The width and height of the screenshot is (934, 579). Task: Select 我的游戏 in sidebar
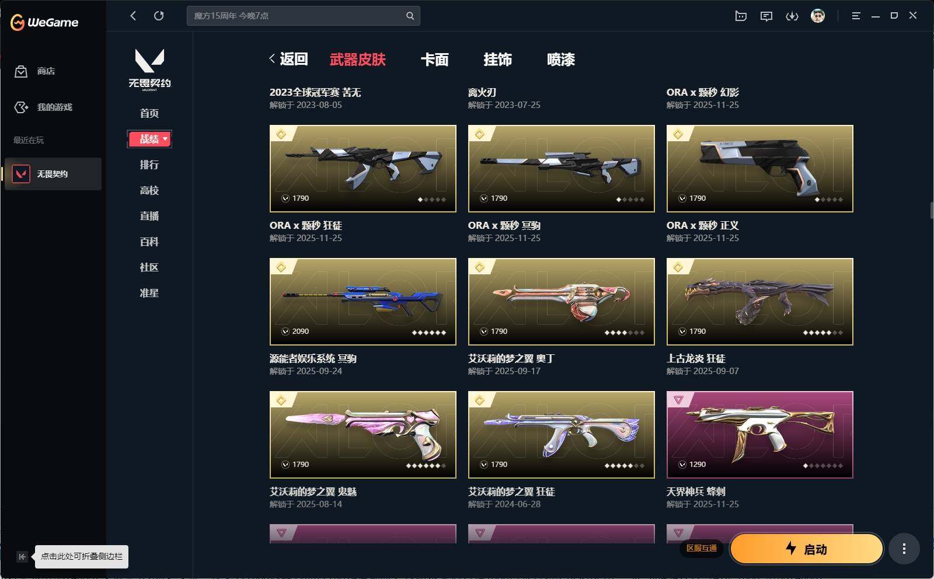click(43, 107)
